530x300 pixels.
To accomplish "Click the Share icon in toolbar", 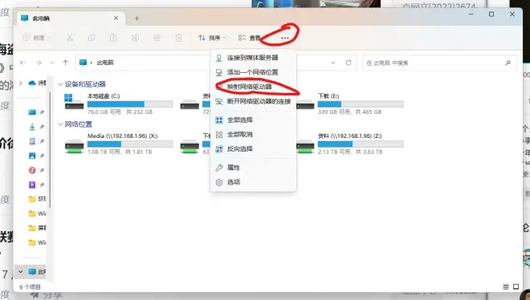I will pos(157,38).
